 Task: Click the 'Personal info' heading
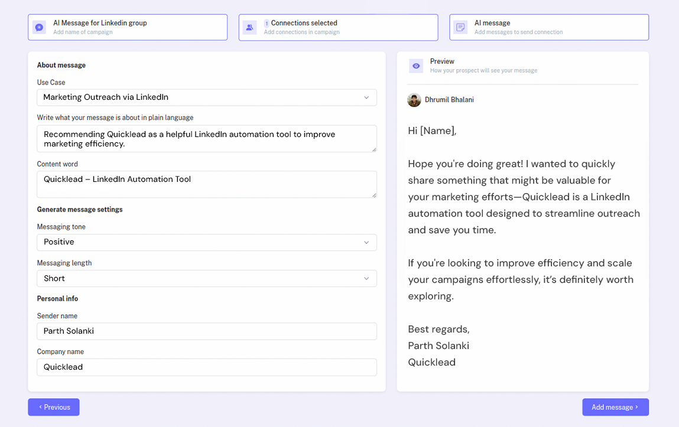(57, 298)
